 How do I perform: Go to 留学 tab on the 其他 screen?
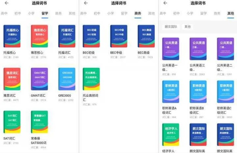point(204,13)
